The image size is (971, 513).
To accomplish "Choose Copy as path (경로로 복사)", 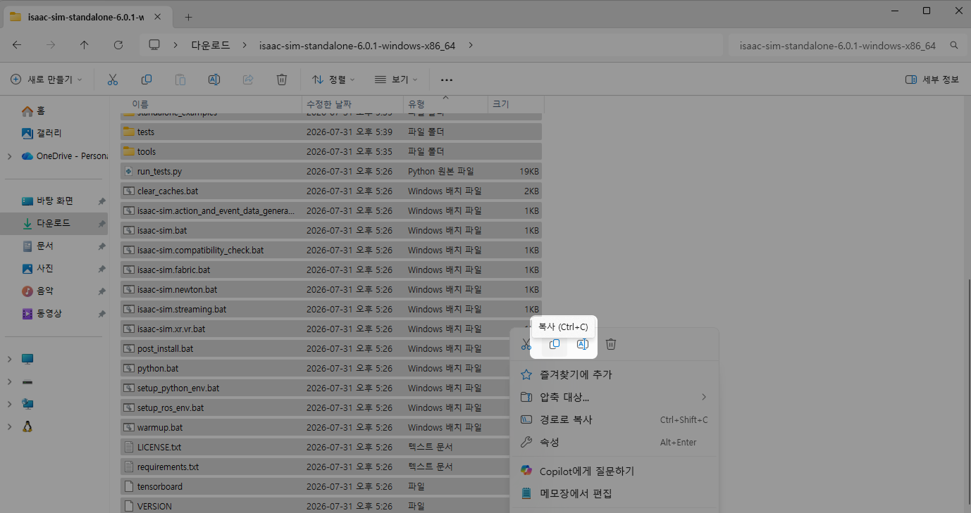I will click(614, 419).
